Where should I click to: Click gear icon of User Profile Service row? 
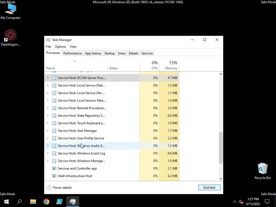[x=54, y=138]
